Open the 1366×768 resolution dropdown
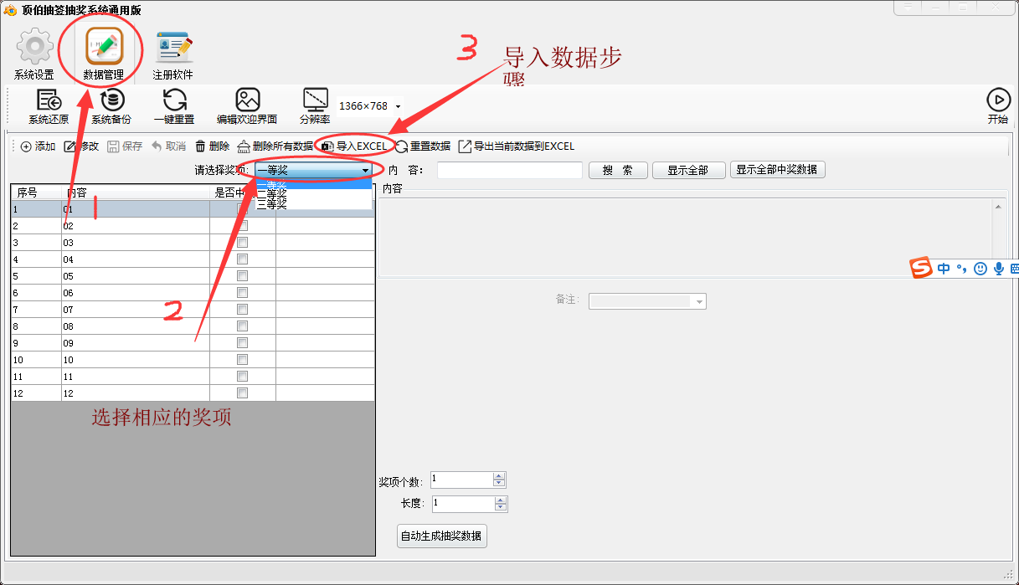 click(397, 106)
